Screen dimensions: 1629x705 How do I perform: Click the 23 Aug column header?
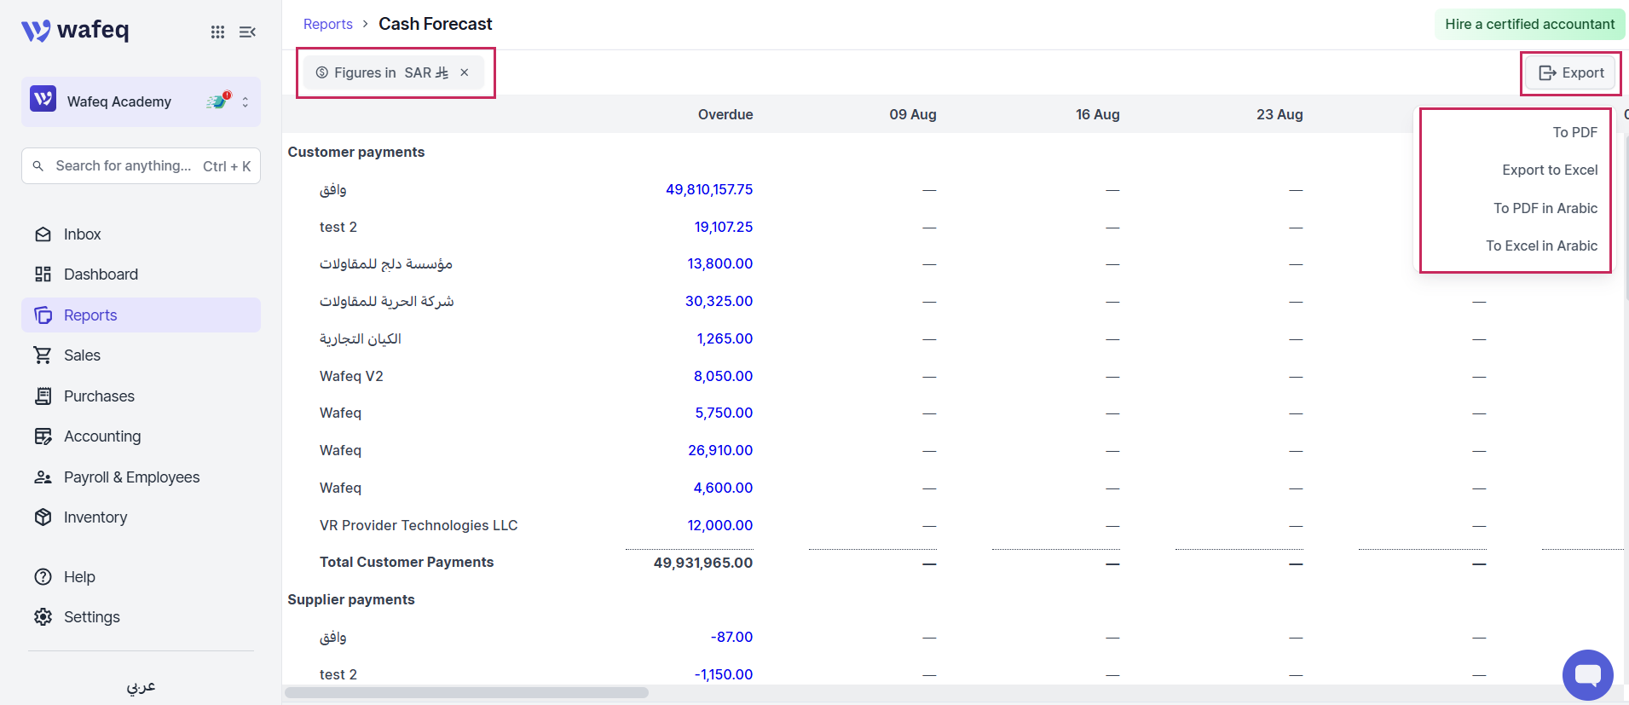coord(1280,114)
